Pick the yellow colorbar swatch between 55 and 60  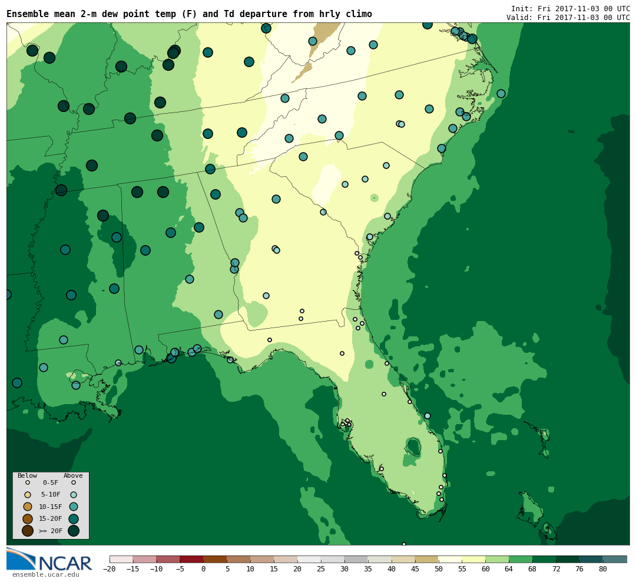click(x=473, y=559)
